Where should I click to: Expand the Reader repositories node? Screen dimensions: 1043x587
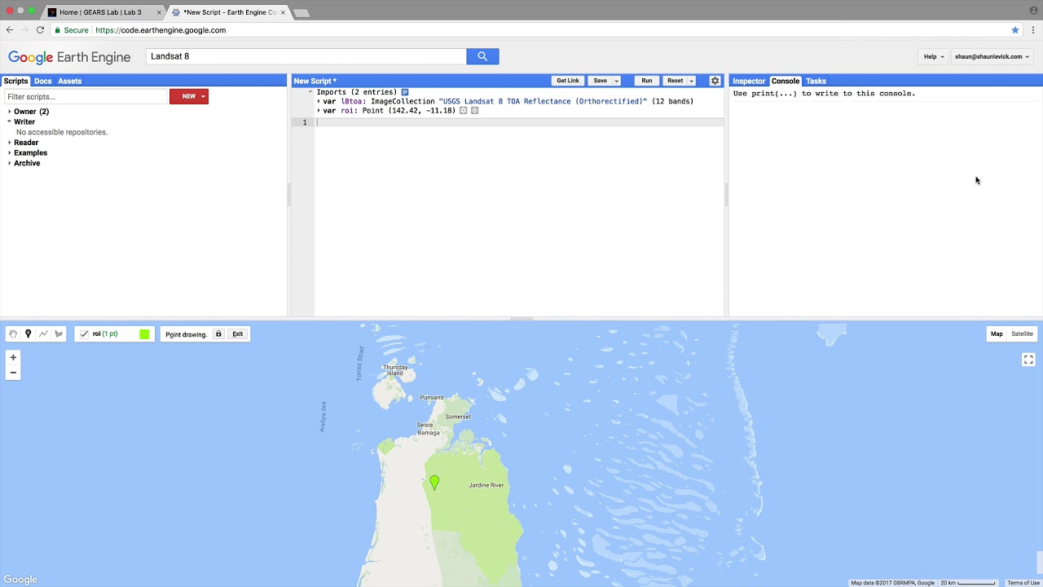[10, 143]
